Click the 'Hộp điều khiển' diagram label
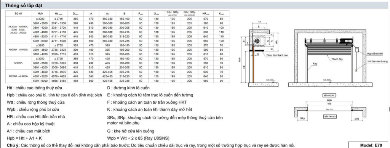 click(375, 53)
